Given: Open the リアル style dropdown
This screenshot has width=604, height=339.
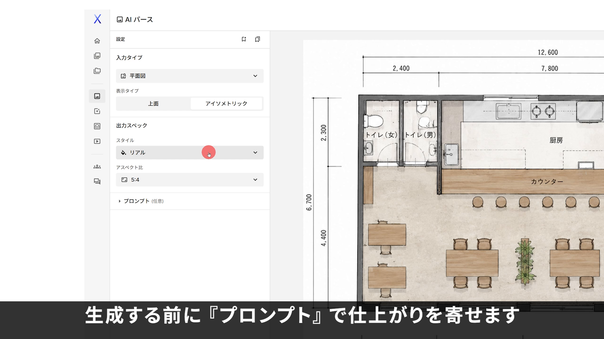Looking at the screenshot, I should click(190, 153).
